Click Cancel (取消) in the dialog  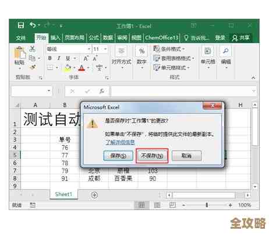186,156
